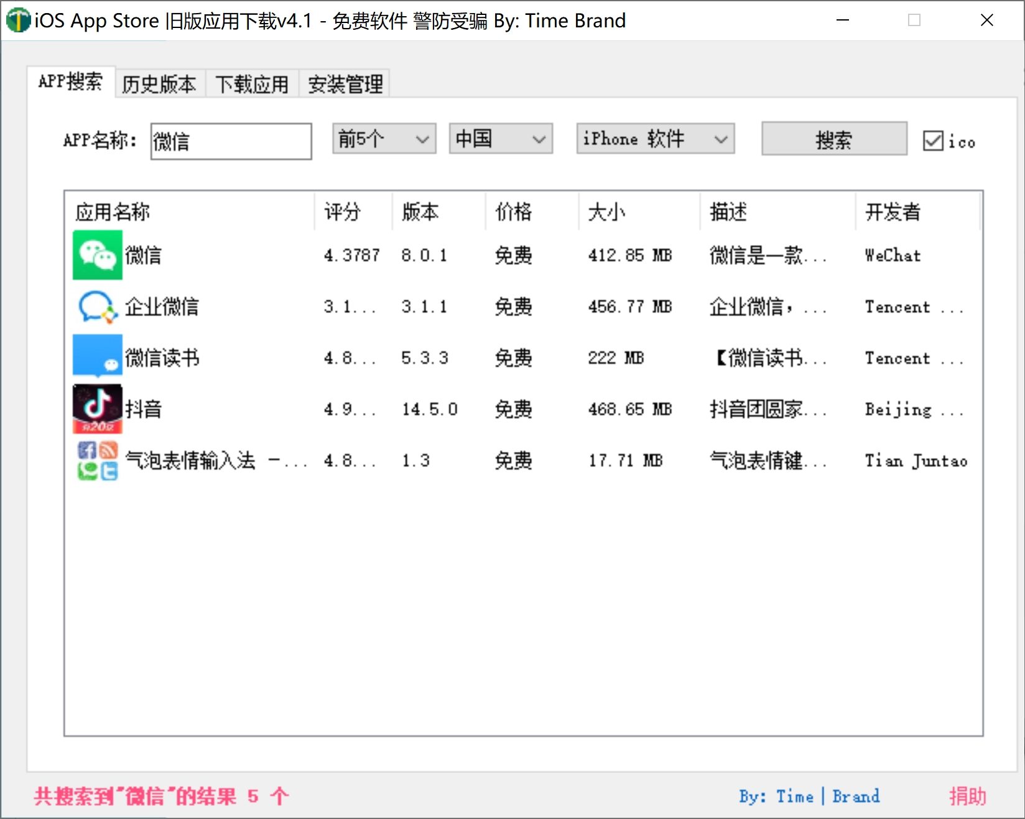1025x819 pixels.
Task: Open the 前5个 result count dropdown
Action: (x=384, y=139)
